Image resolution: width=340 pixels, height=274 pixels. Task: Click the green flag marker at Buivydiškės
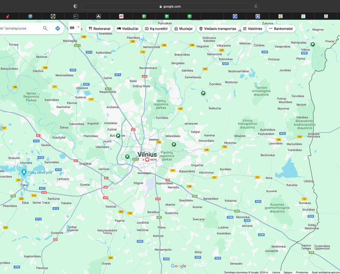(x=118, y=136)
